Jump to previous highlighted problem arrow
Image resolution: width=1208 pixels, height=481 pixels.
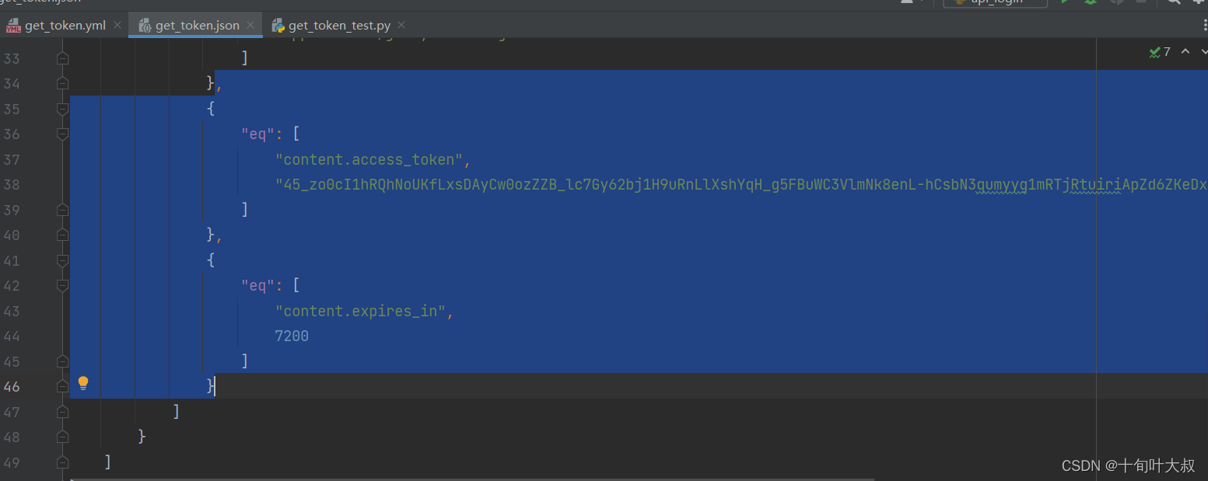(1185, 52)
